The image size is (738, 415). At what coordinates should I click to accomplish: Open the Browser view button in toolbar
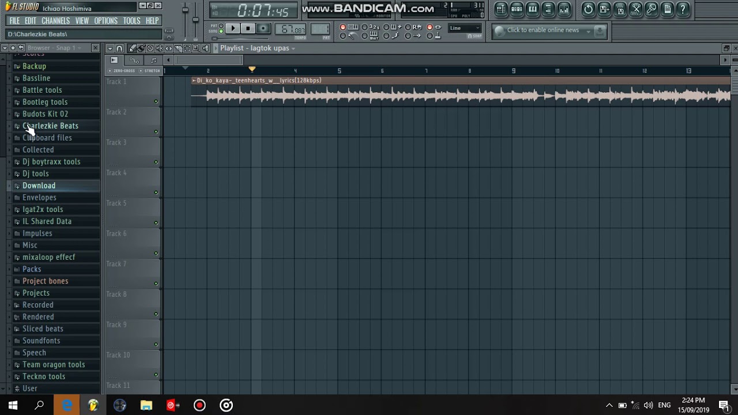pyautogui.click(x=548, y=9)
